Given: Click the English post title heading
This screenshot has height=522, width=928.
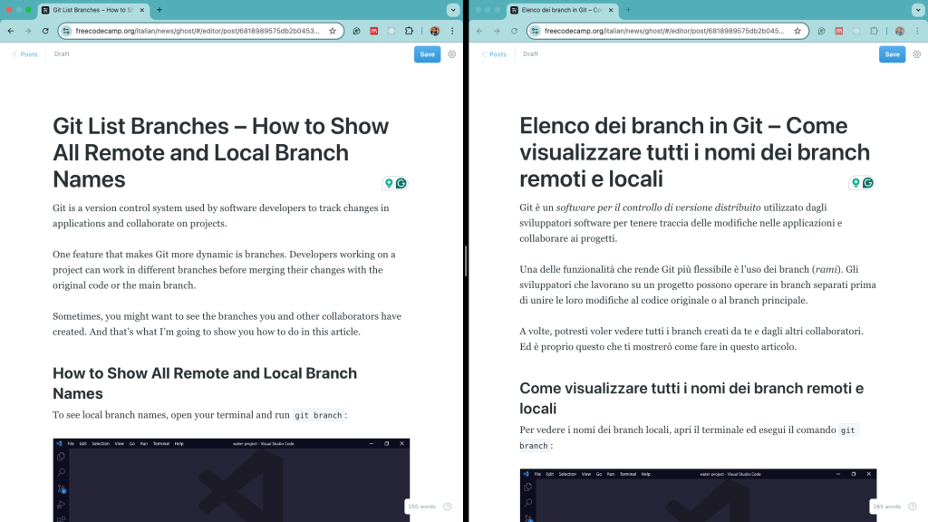Looking at the screenshot, I should (x=221, y=152).
